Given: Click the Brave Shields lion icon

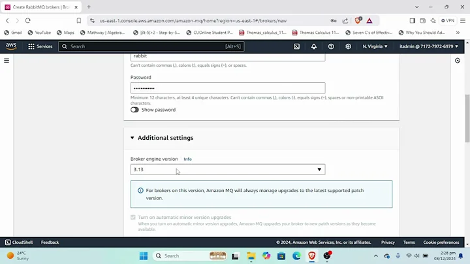Looking at the screenshot, I should tap(358, 20).
